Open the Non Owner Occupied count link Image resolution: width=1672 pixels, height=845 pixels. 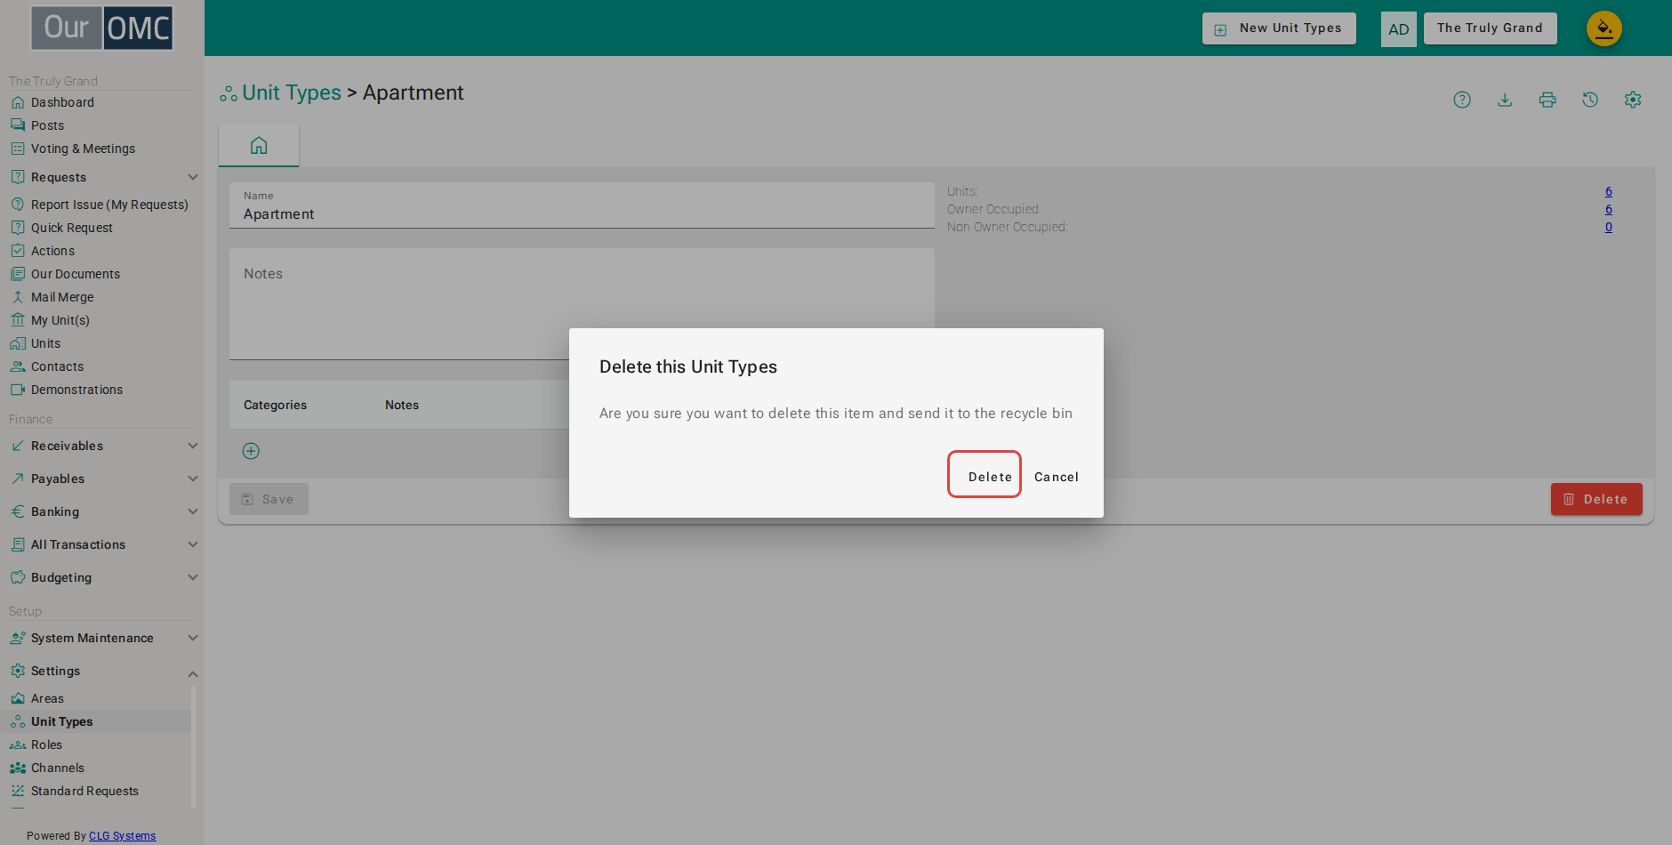tap(1608, 227)
